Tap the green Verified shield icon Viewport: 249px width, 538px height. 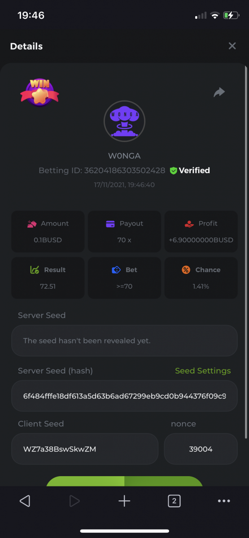[173, 170]
